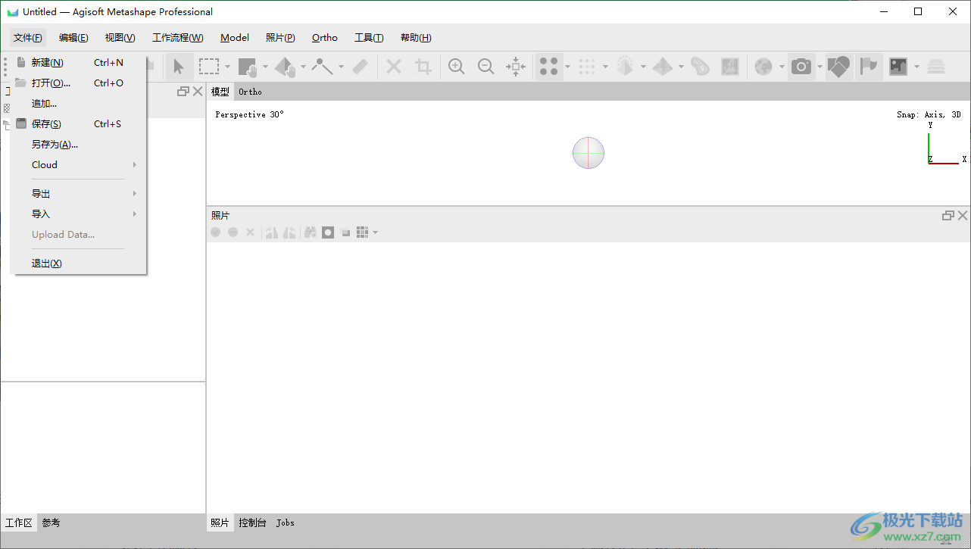Choose 保存(S) menu entry
The width and height of the screenshot is (971, 549).
click(x=79, y=124)
